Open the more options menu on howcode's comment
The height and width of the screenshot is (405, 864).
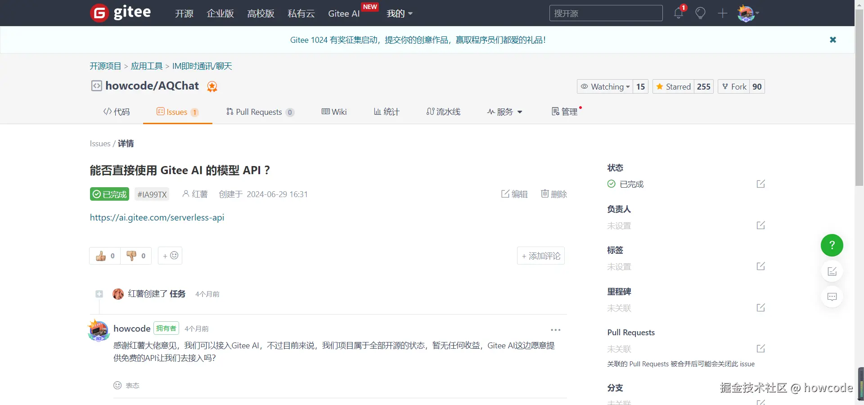pos(556,330)
